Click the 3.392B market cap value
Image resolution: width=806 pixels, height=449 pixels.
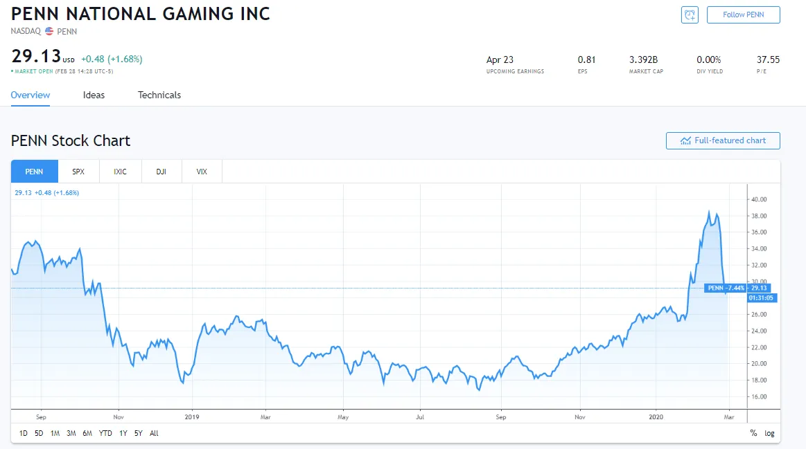[x=643, y=59]
